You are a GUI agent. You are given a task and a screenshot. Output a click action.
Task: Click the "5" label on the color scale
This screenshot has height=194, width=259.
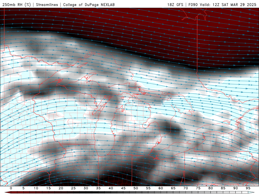point(23,188)
